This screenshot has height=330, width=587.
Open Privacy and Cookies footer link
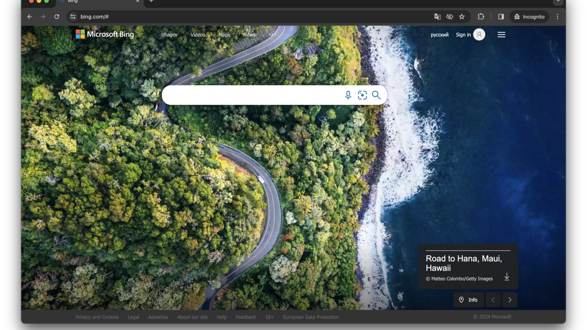[97, 317]
